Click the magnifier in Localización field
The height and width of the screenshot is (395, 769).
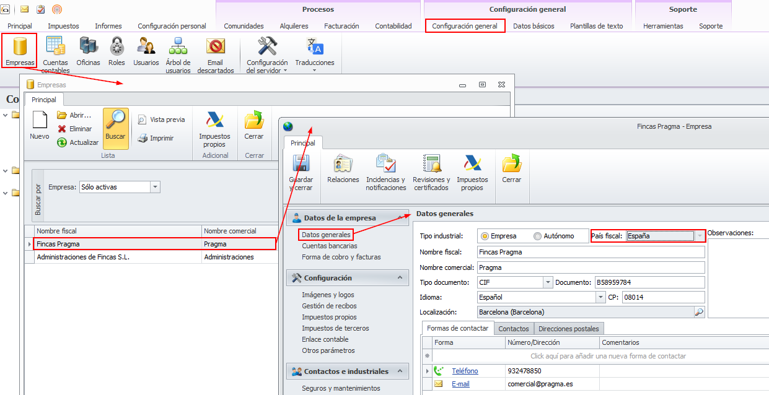pyautogui.click(x=699, y=312)
